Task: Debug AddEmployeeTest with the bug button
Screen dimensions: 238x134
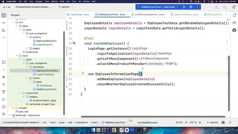Action: [191, 7]
